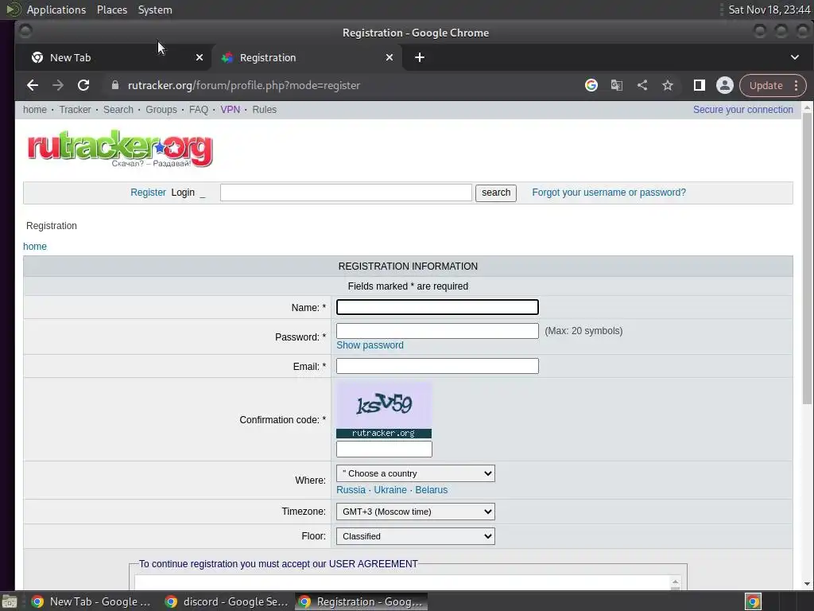The image size is (814, 611).
Task: Reload the Registration page
Action: [83, 85]
